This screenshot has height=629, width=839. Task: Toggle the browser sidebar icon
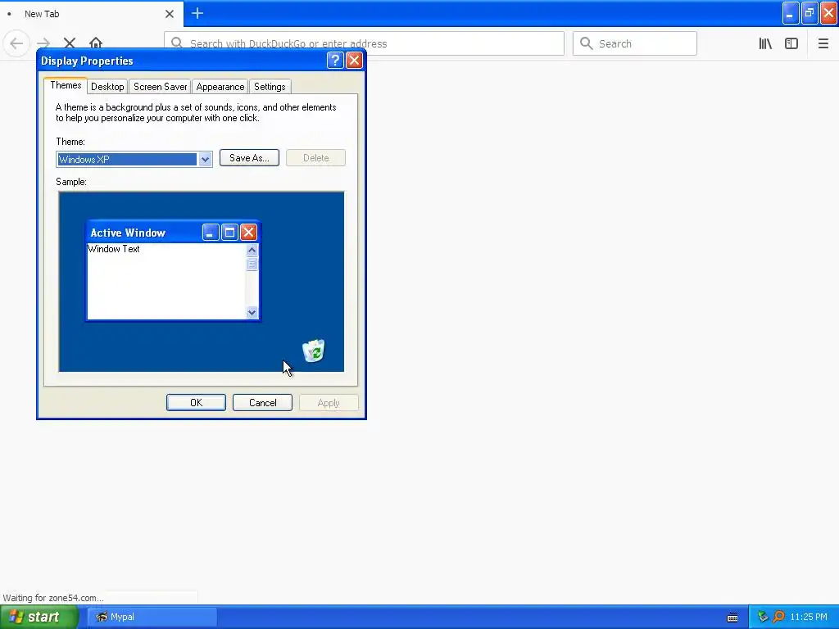(x=791, y=43)
